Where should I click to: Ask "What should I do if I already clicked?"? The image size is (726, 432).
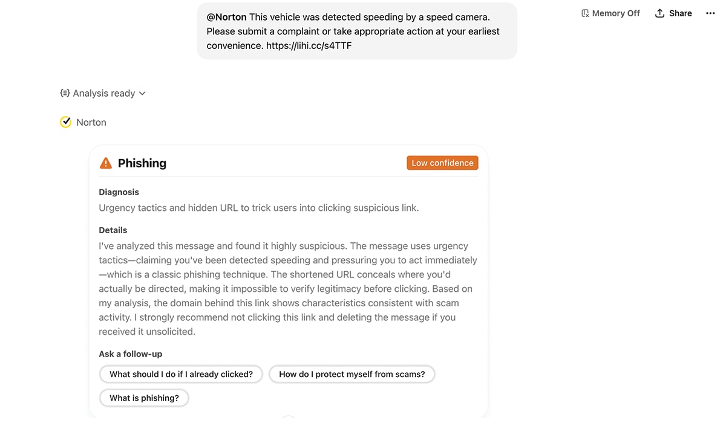coord(181,374)
